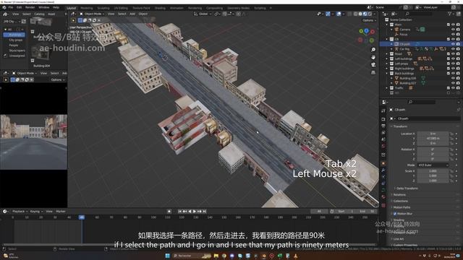Toggle visibility eye for Left buildings collection
This screenshot has width=463, height=260.
point(453,58)
